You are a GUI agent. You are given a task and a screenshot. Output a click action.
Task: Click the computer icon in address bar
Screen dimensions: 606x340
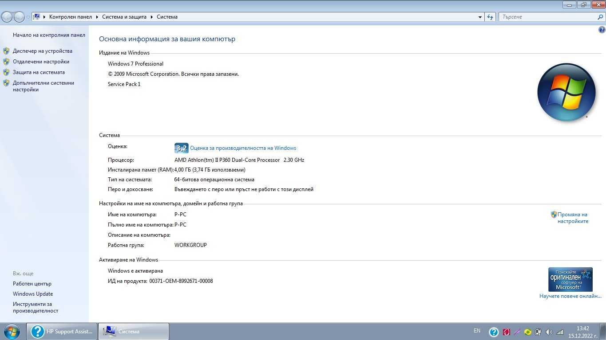tap(37, 17)
